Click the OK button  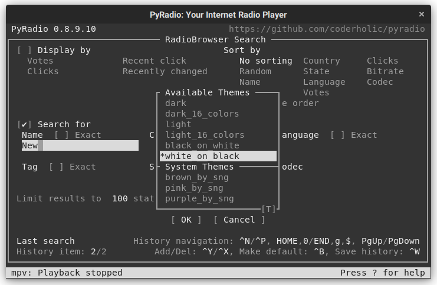pos(186,220)
